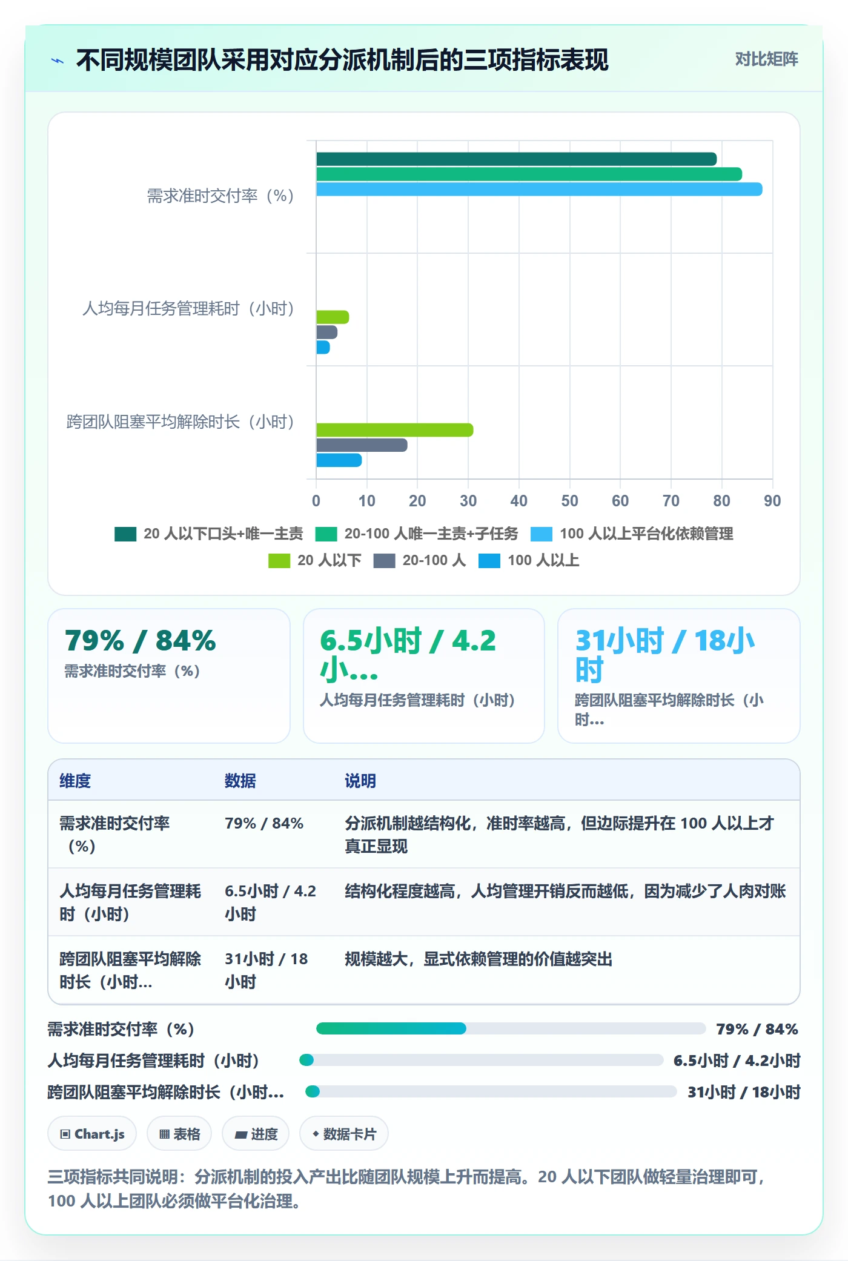Click the lime green bar in 跨团队阻塞平均解除时长

click(x=394, y=430)
